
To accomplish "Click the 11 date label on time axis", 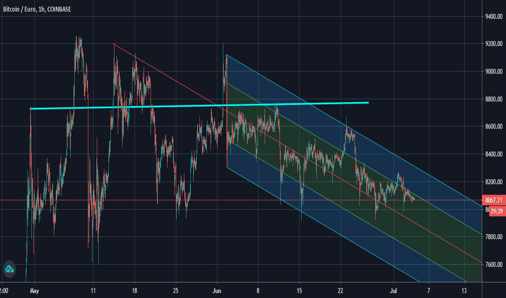I will tap(93, 290).
